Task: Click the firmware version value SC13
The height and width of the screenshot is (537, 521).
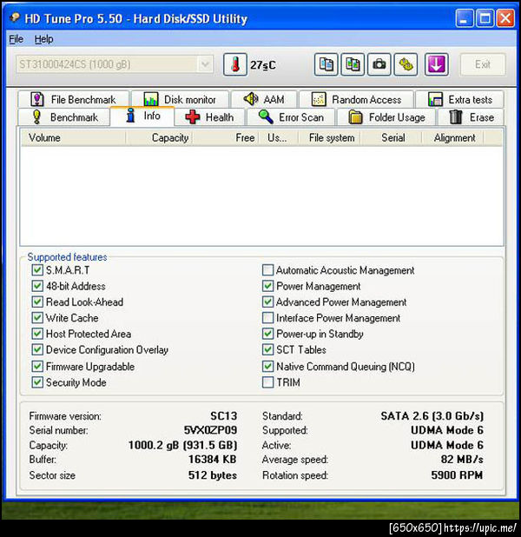Action: (x=223, y=415)
